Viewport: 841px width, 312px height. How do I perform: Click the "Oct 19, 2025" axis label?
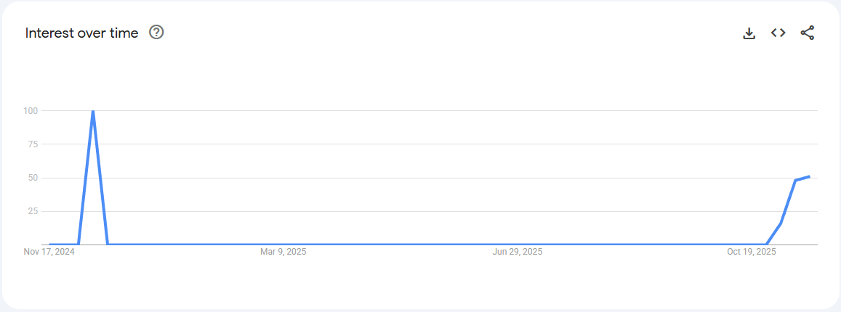tap(752, 252)
